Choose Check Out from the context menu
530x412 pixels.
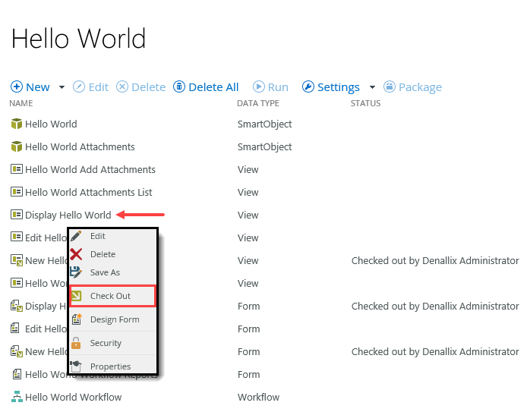(x=110, y=296)
